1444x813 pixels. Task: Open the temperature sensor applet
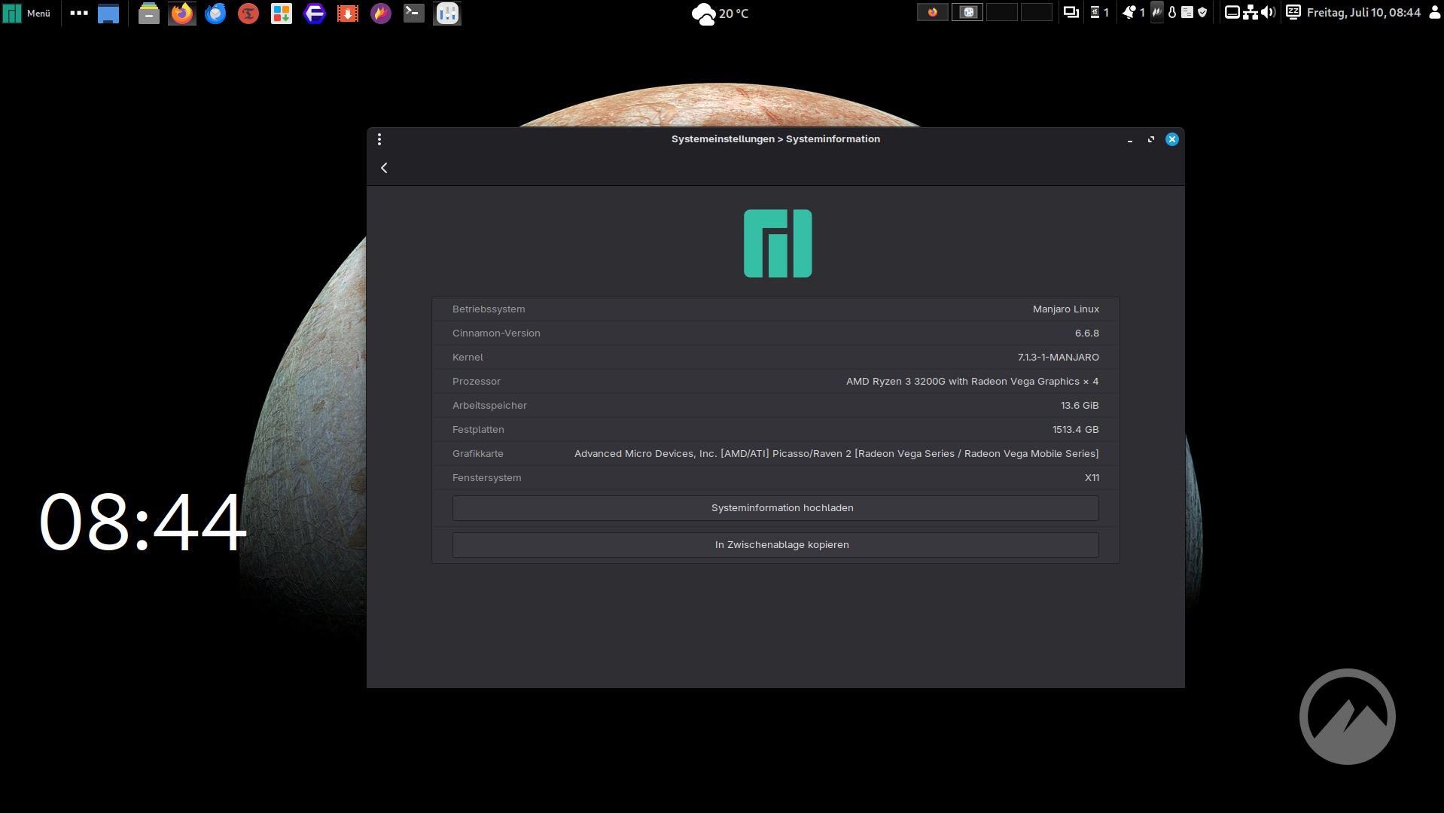coord(1172,12)
